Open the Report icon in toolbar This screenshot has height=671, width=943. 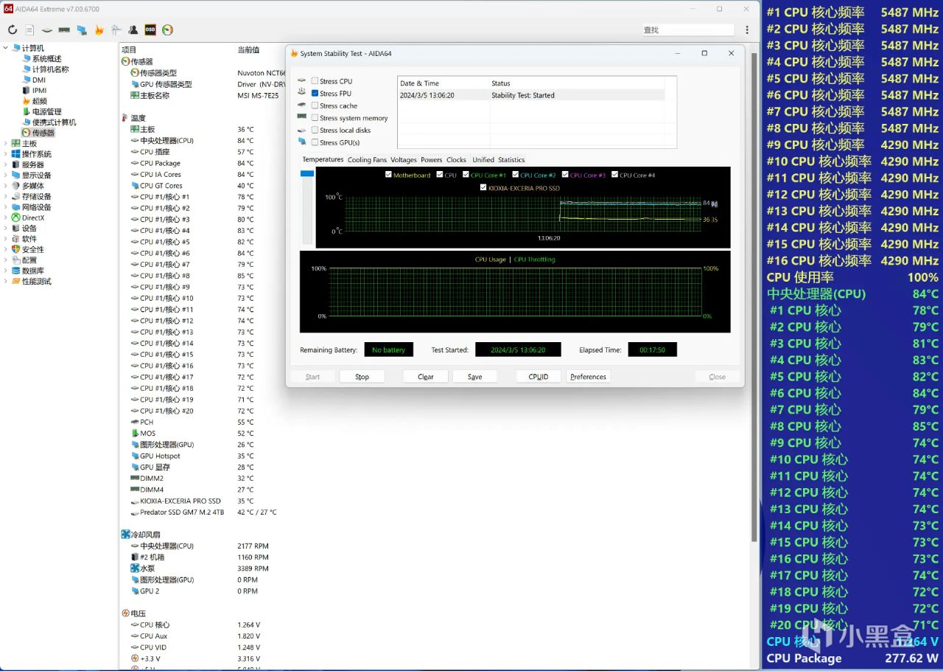[x=29, y=30]
